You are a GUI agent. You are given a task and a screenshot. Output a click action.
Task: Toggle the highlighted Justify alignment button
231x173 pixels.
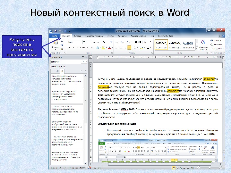[129, 48]
